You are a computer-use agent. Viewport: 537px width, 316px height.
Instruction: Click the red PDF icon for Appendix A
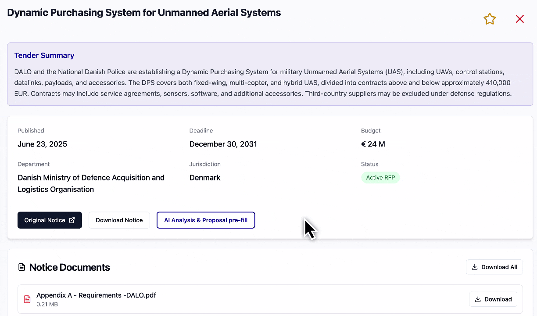point(27,299)
